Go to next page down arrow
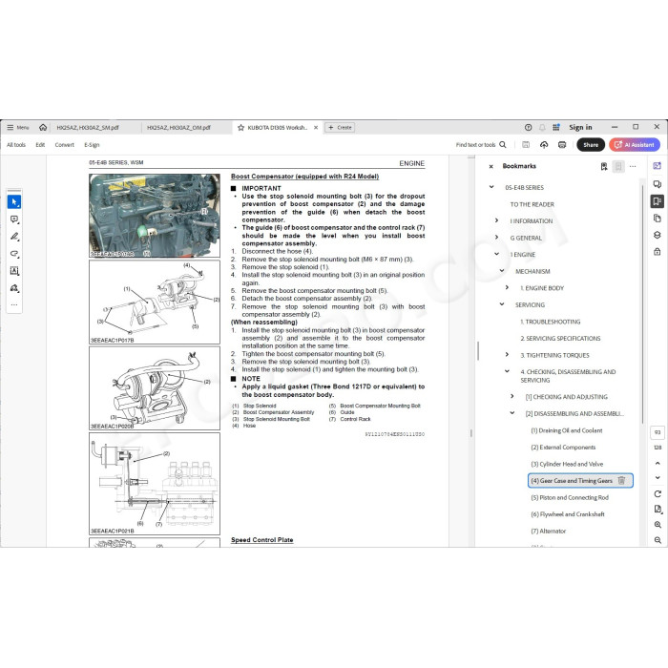This screenshot has height=668, width=668. (x=658, y=478)
